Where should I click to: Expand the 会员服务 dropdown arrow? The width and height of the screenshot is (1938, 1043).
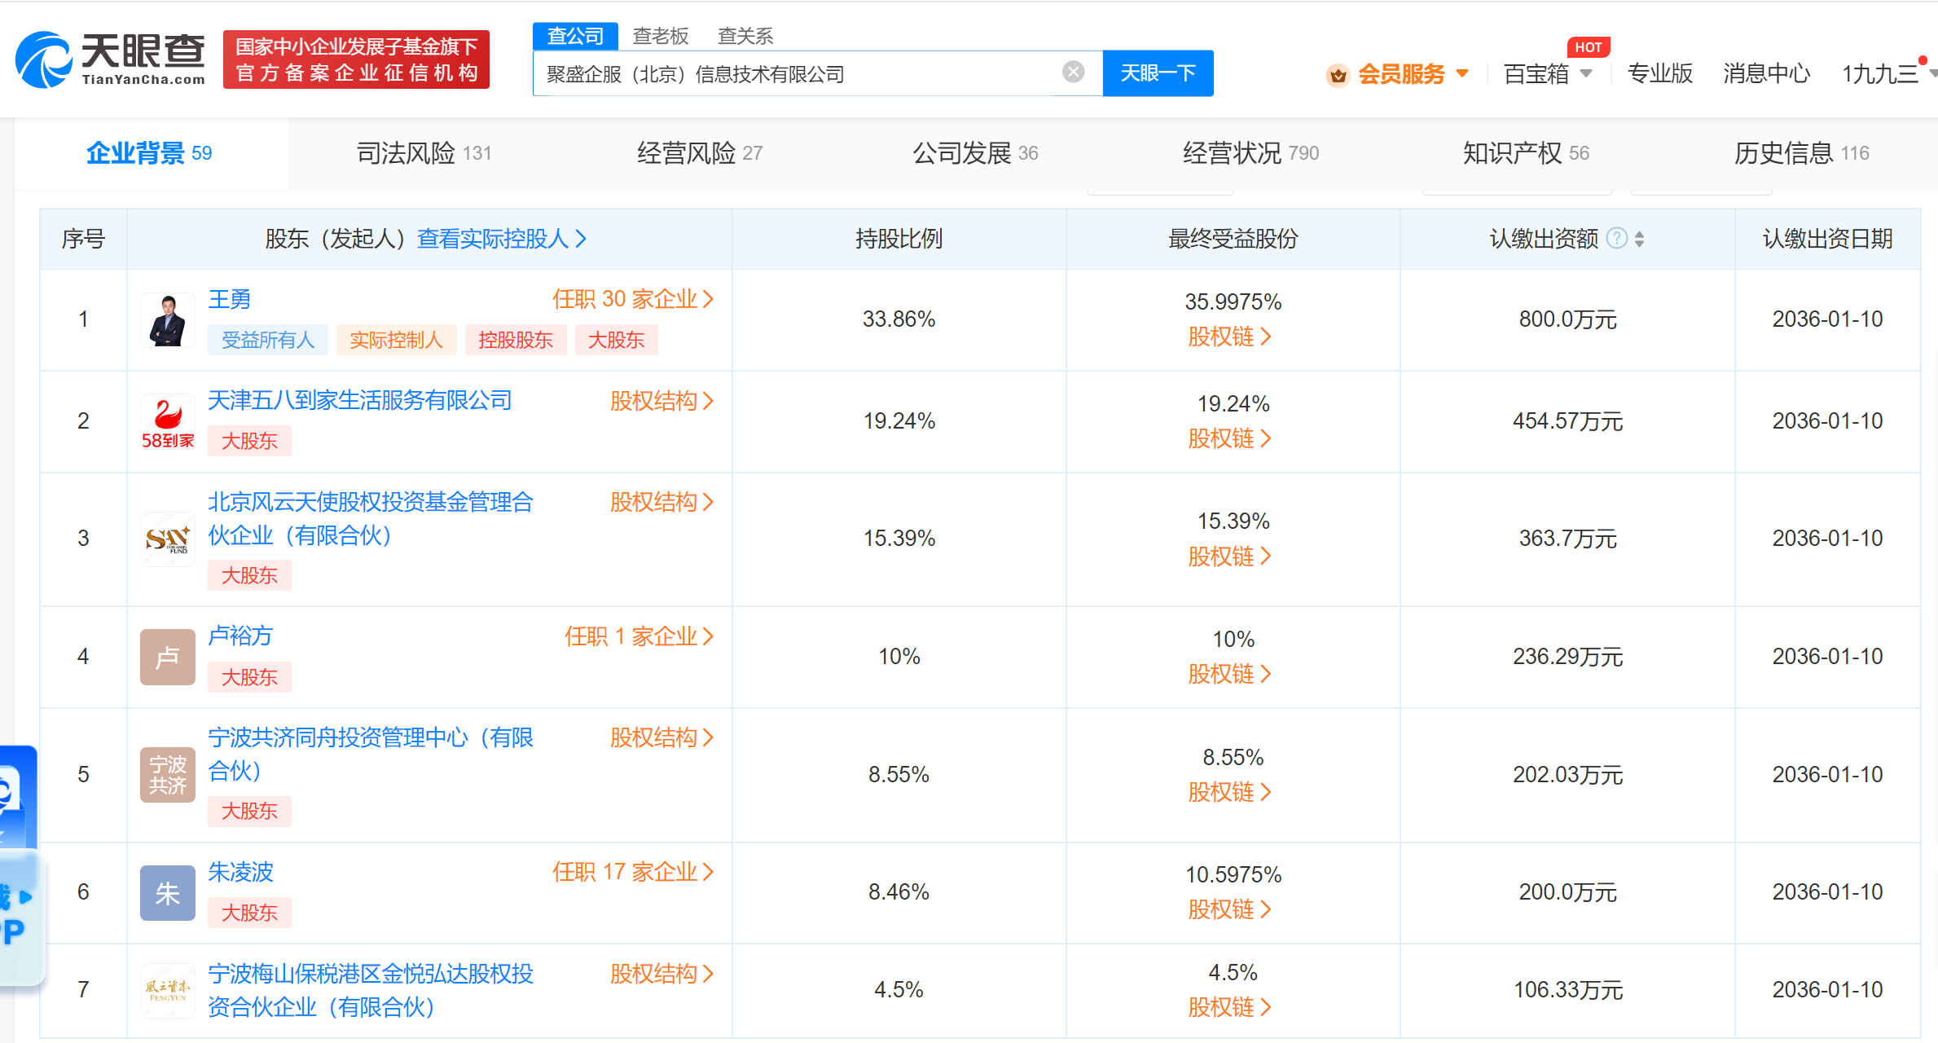[x=1462, y=73]
